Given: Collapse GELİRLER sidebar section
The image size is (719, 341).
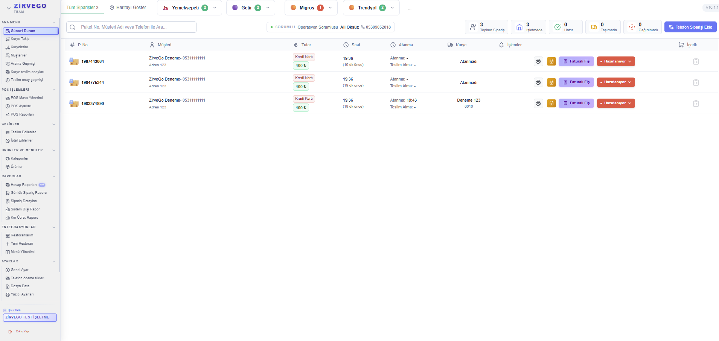Looking at the screenshot, I should pyautogui.click(x=54, y=124).
